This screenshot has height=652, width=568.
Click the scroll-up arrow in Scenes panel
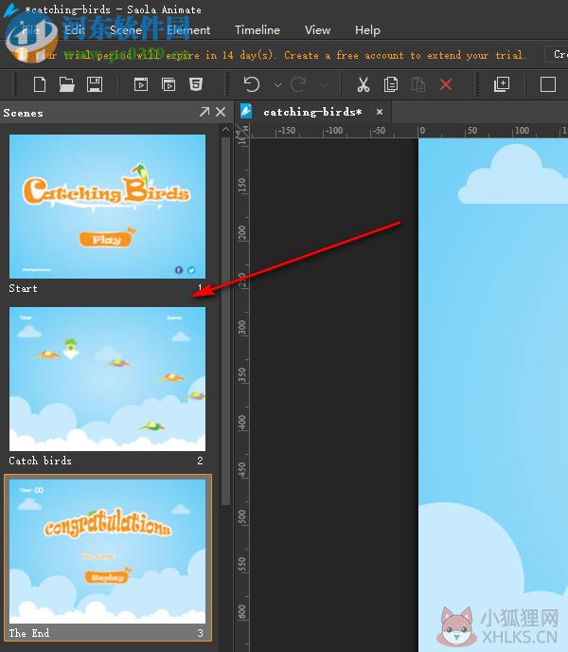click(x=225, y=130)
